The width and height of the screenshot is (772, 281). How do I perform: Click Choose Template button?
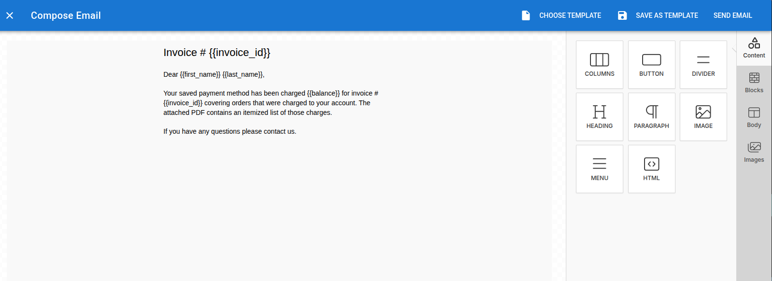[x=561, y=15]
